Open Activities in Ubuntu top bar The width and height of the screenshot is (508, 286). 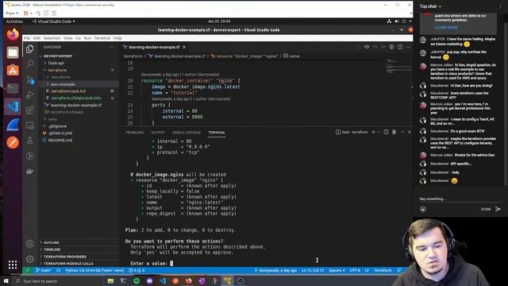click(14, 21)
